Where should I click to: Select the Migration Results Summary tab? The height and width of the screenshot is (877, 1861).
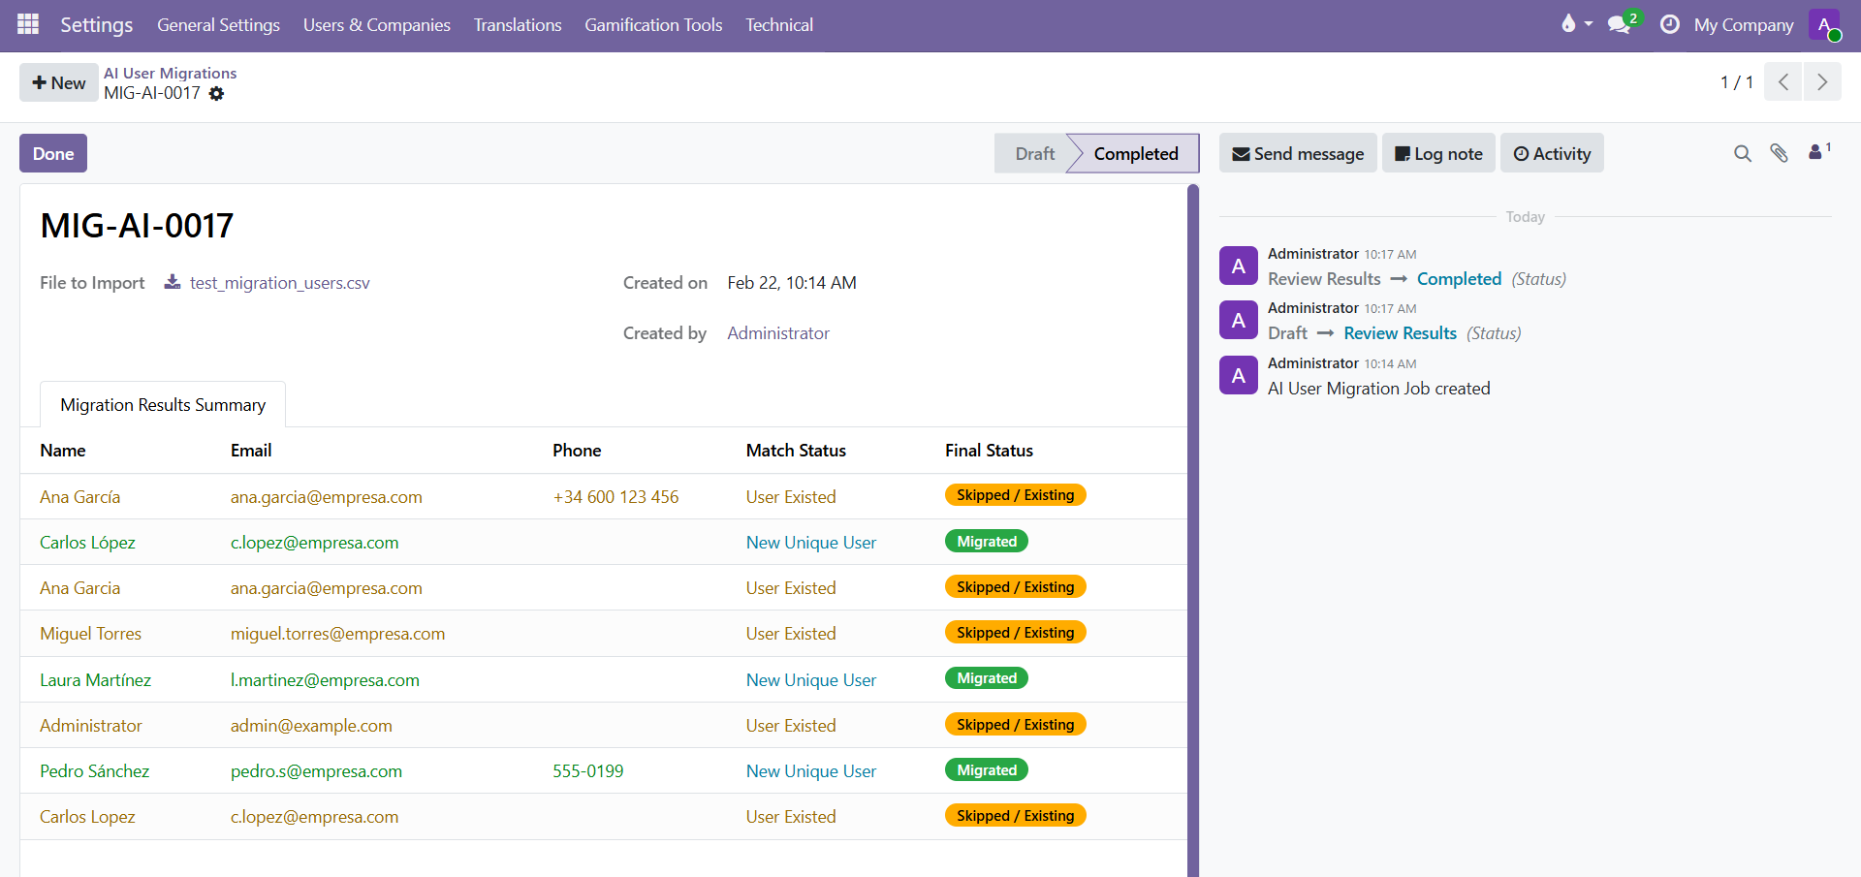pos(162,404)
